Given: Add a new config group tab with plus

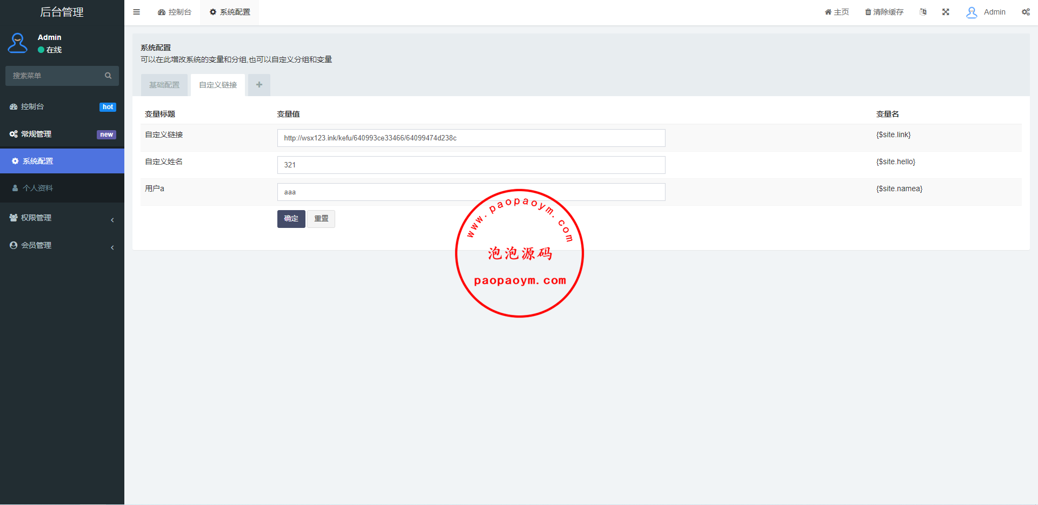Looking at the screenshot, I should [259, 85].
